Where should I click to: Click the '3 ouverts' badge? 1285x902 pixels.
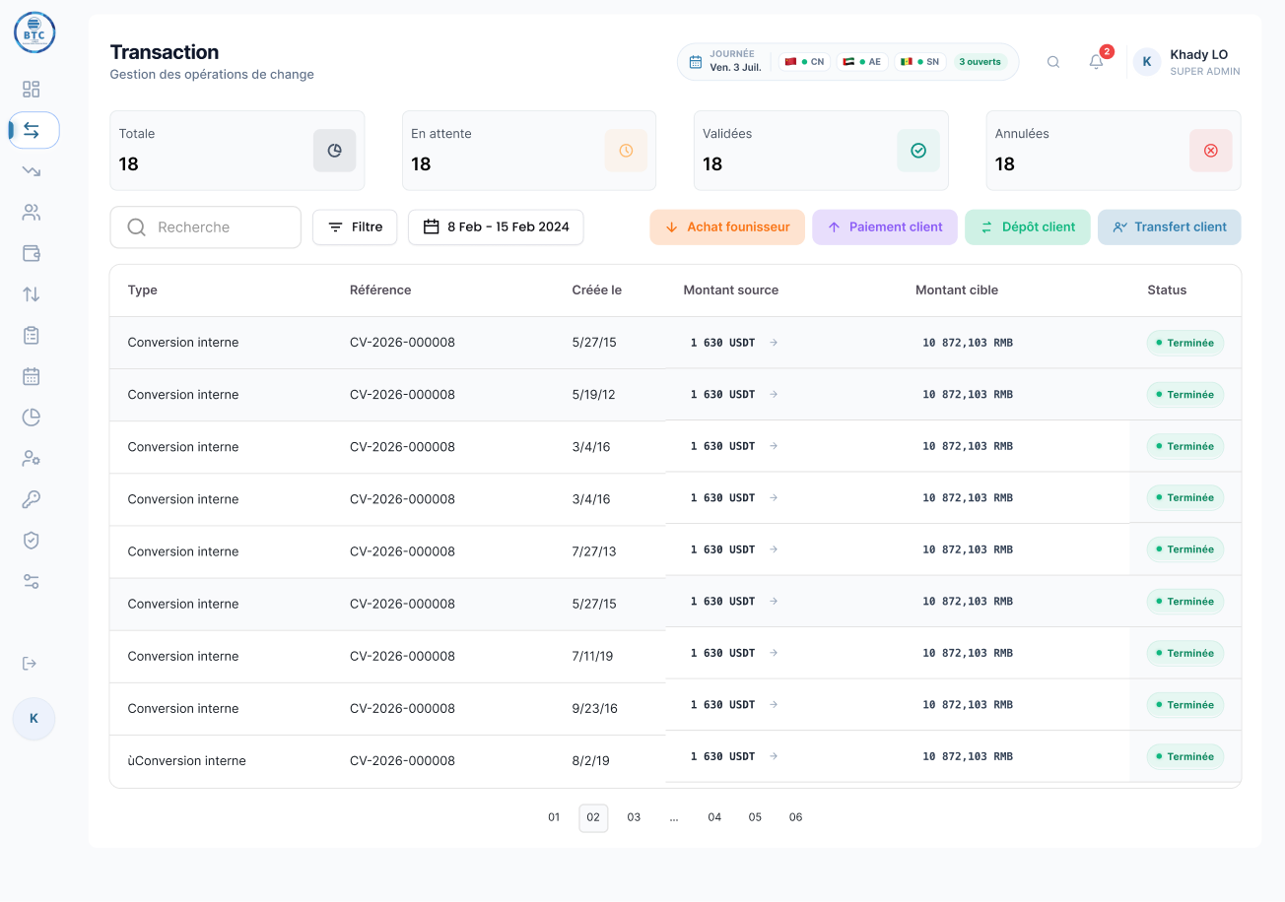tap(980, 62)
